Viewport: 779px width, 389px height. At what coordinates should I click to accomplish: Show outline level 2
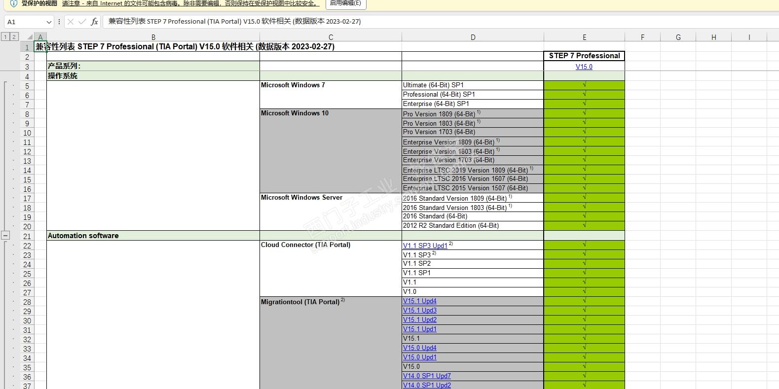(x=14, y=36)
